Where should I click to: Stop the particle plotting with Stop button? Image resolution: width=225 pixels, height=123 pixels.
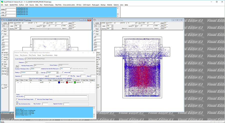click(x=17, y=66)
